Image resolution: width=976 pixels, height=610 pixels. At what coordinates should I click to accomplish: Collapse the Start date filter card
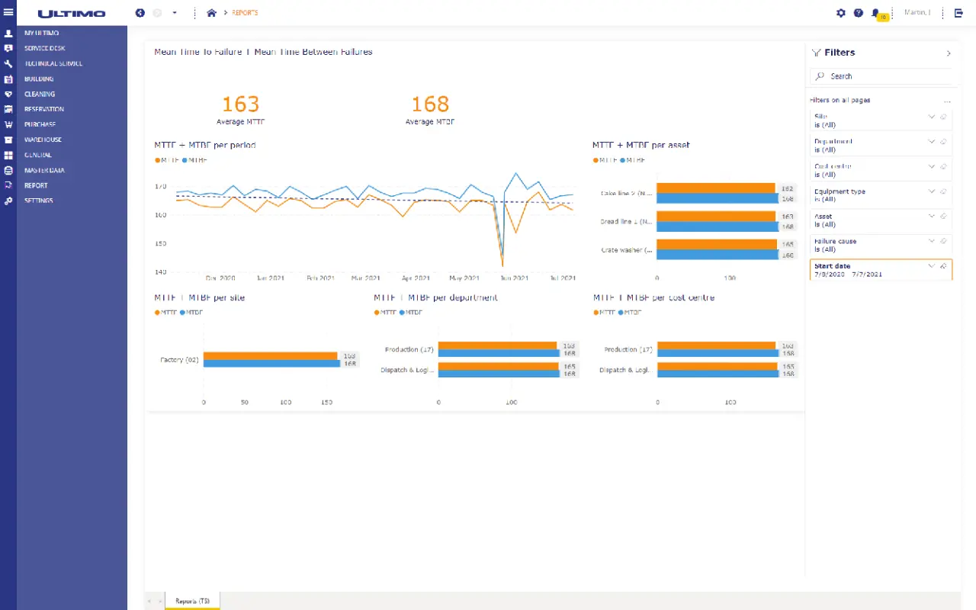pos(931,266)
